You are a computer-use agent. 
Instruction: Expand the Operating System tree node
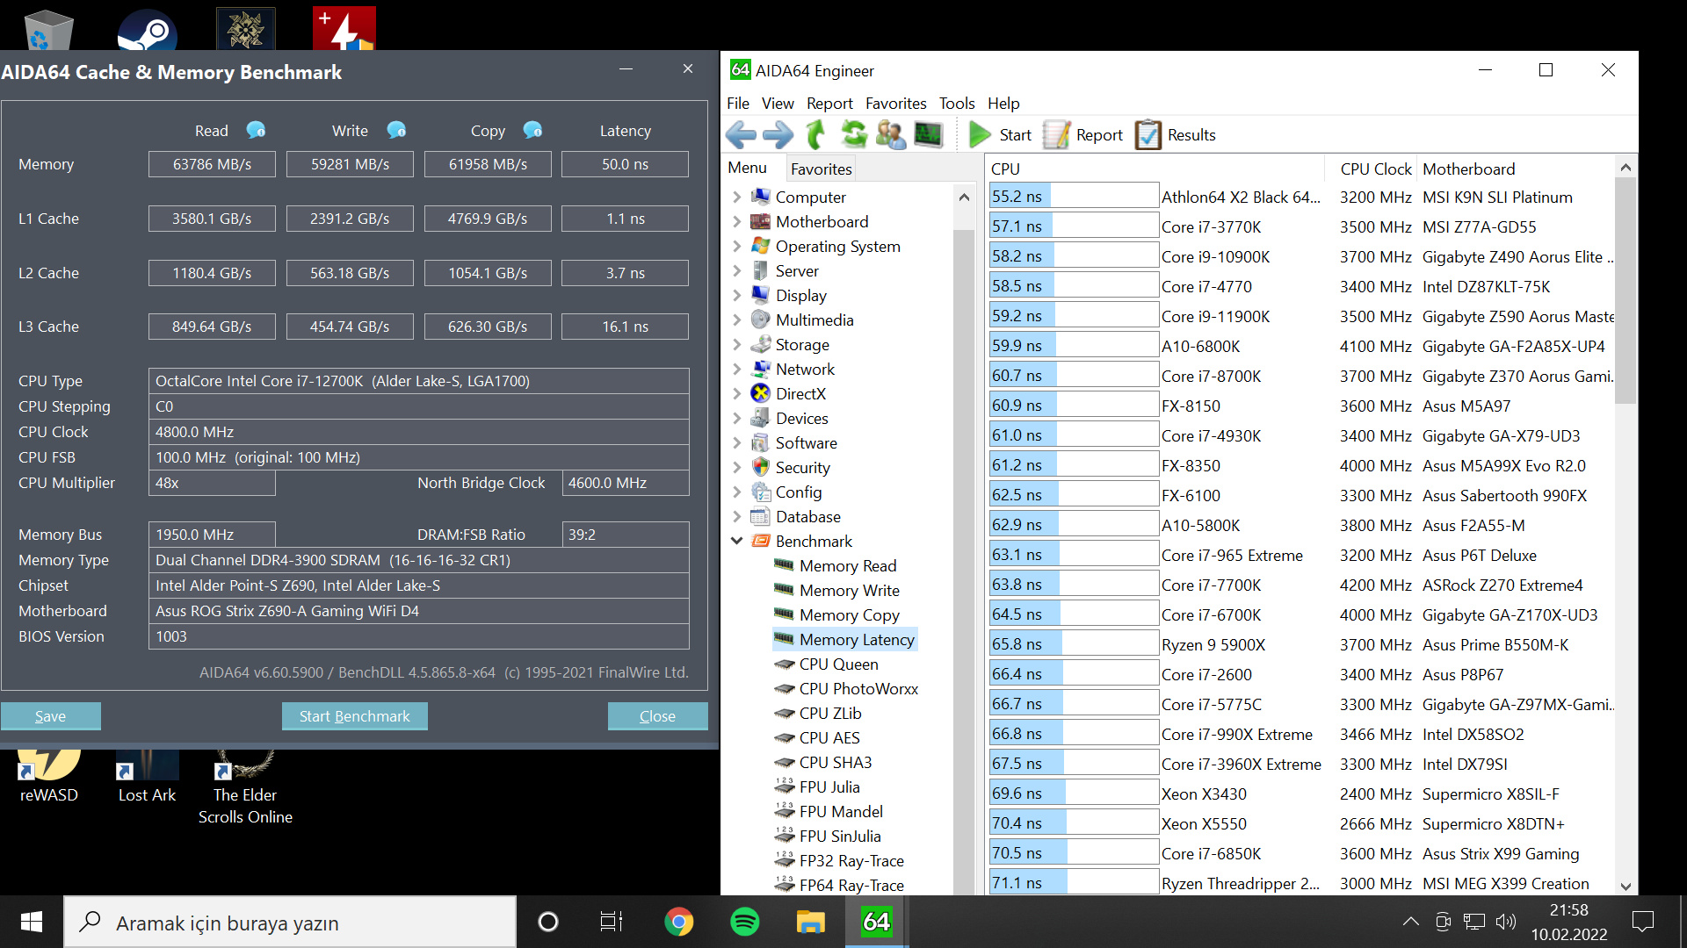pyautogui.click(x=737, y=247)
